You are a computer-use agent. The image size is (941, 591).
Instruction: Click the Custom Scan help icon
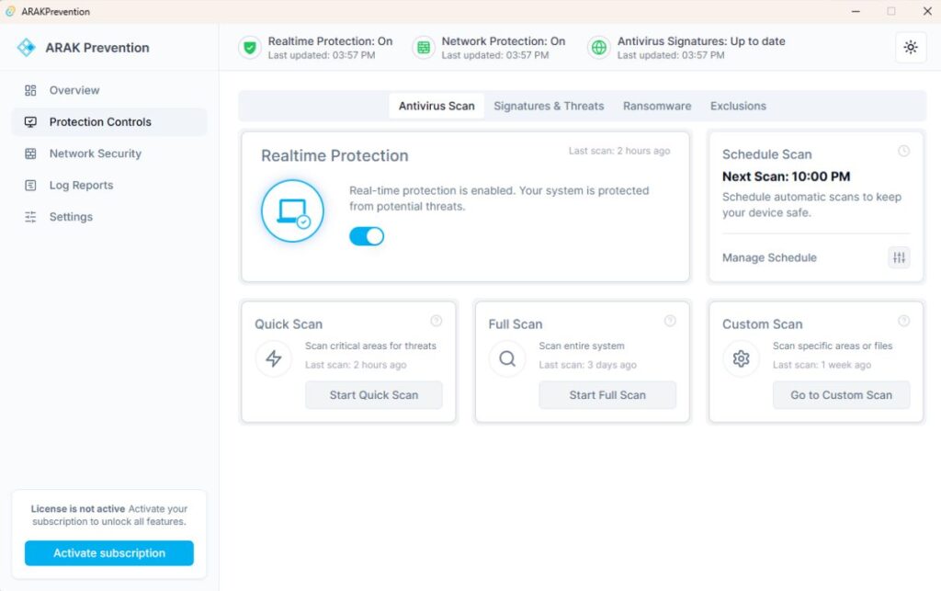(x=903, y=321)
